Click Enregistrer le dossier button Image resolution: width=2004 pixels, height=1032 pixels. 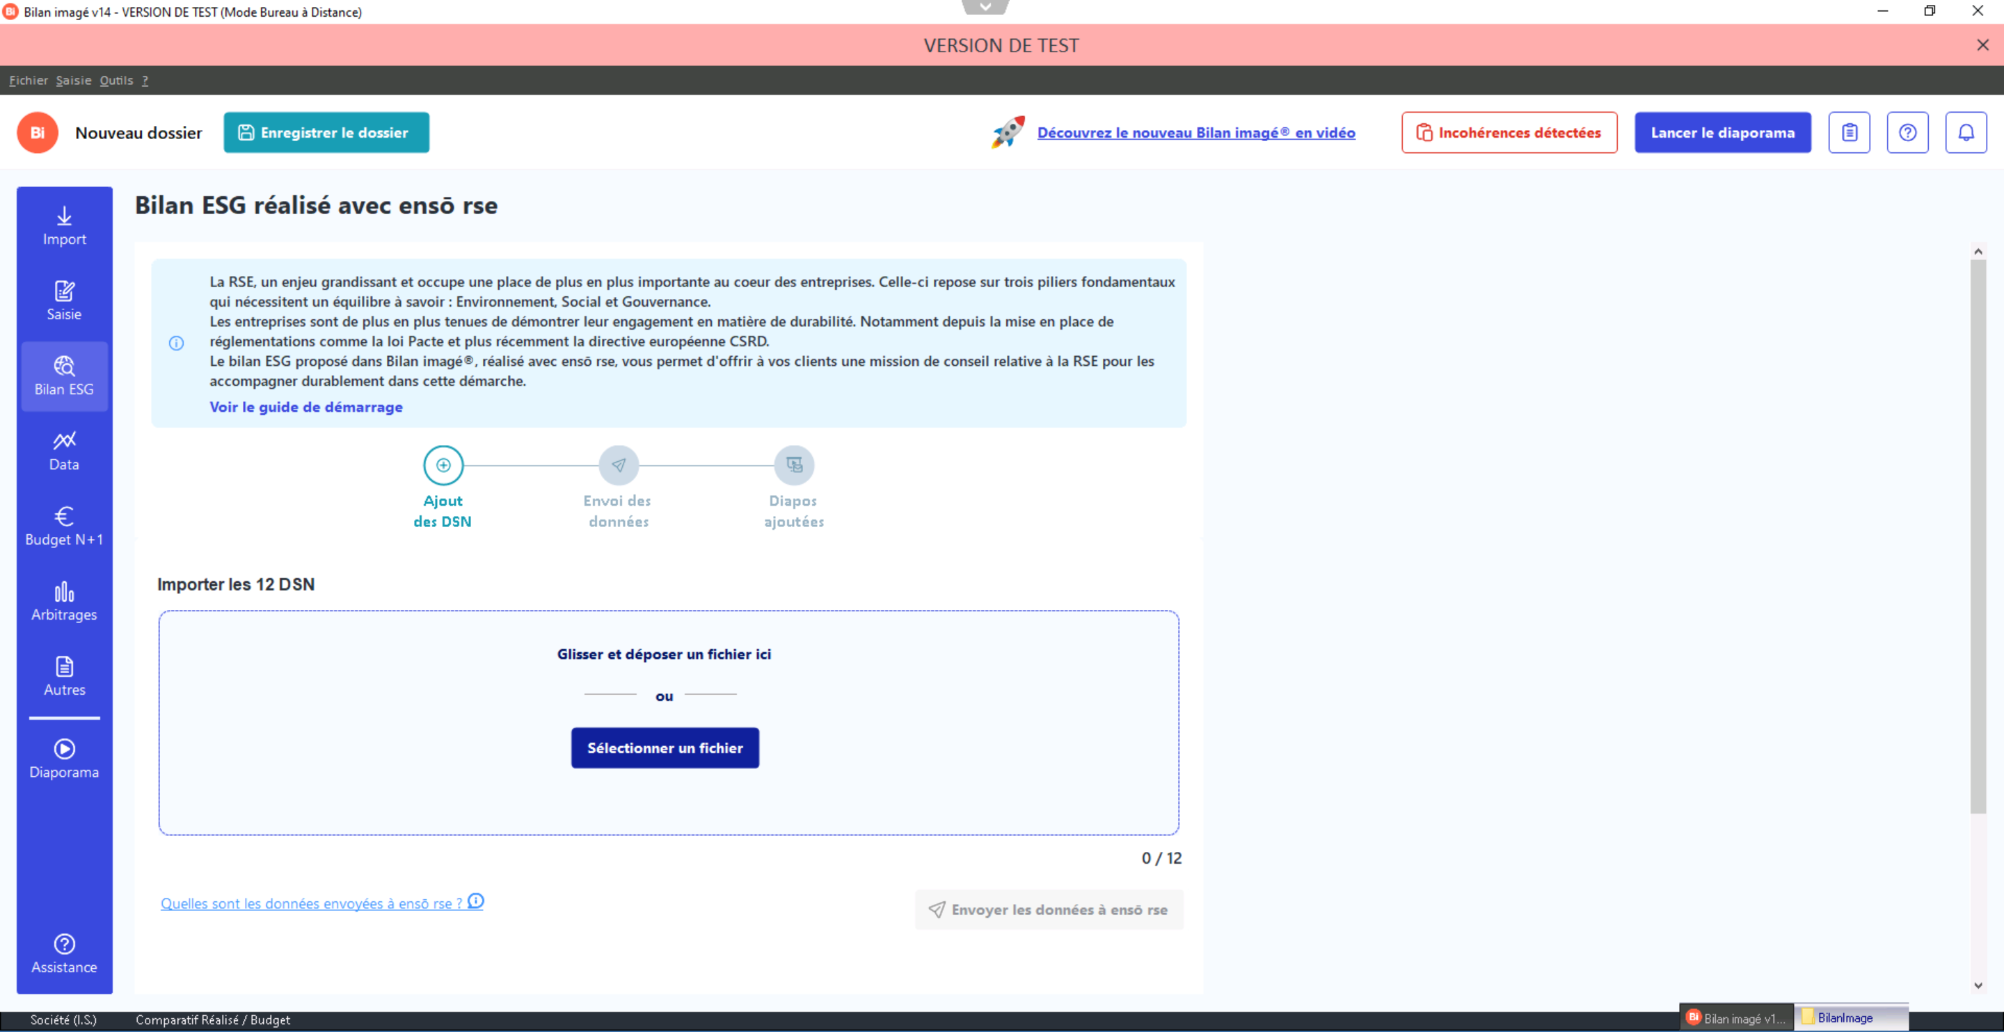tap(327, 133)
